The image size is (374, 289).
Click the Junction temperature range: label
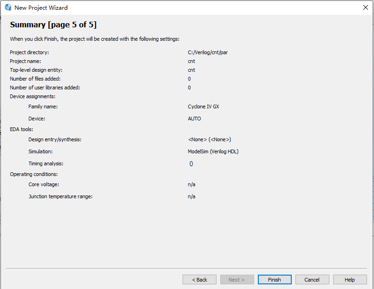[60, 196]
